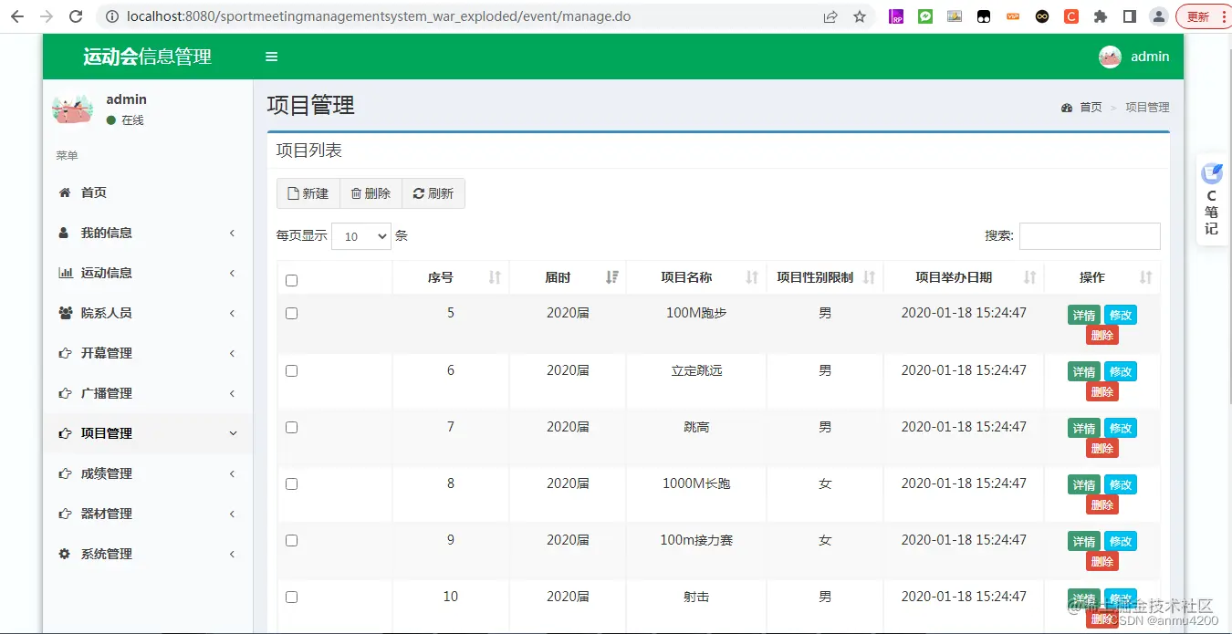The height and width of the screenshot is (634, 1232).
Task: Check the row for 100m接力赛
Action: pyautogui.click(x=291, y=540)
